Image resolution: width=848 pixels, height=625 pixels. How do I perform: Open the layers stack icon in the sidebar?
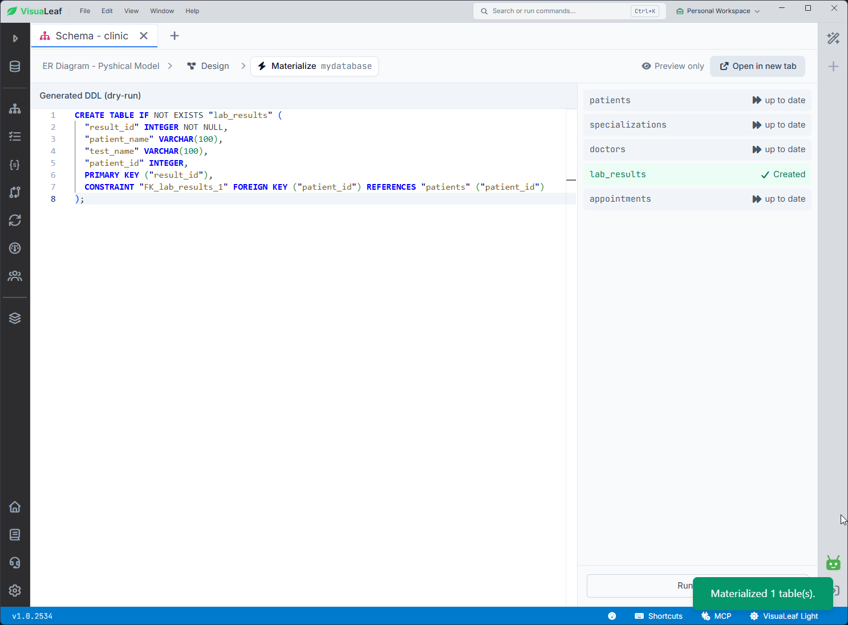15,318
